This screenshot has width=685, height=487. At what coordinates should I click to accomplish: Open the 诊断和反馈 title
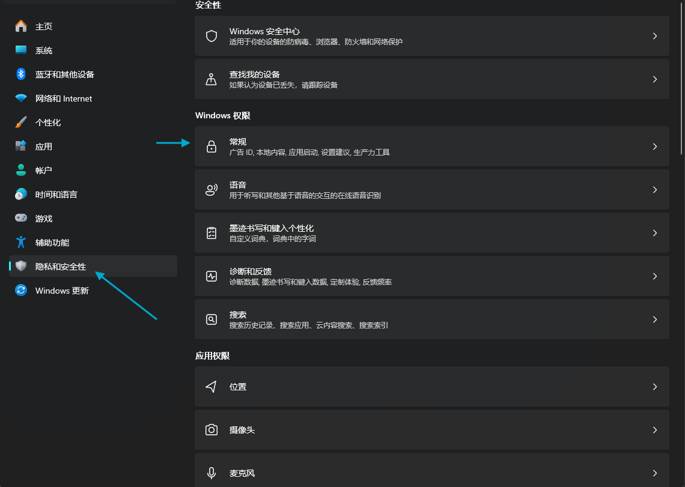click(x=251, y=271)
